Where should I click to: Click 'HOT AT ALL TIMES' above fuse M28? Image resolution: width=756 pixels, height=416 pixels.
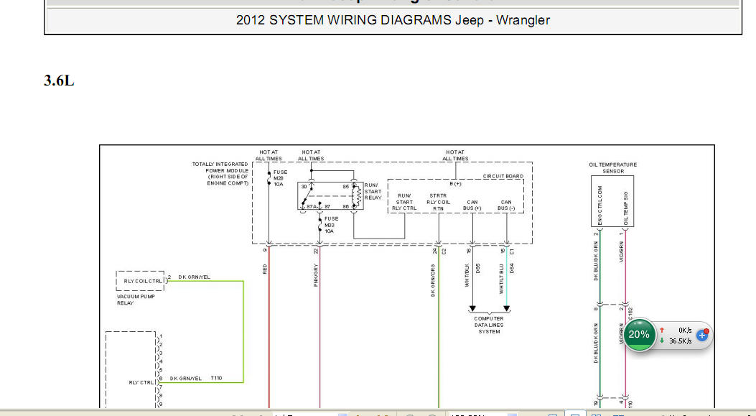[x=269, y=155]
